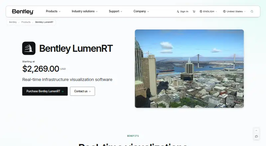Click the Bentley logo in the header

tap(23, 12)
